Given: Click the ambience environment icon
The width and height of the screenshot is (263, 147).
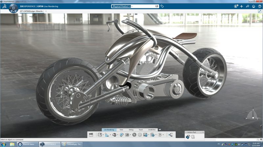Looking at the screenshot, I should pos(100,135).
